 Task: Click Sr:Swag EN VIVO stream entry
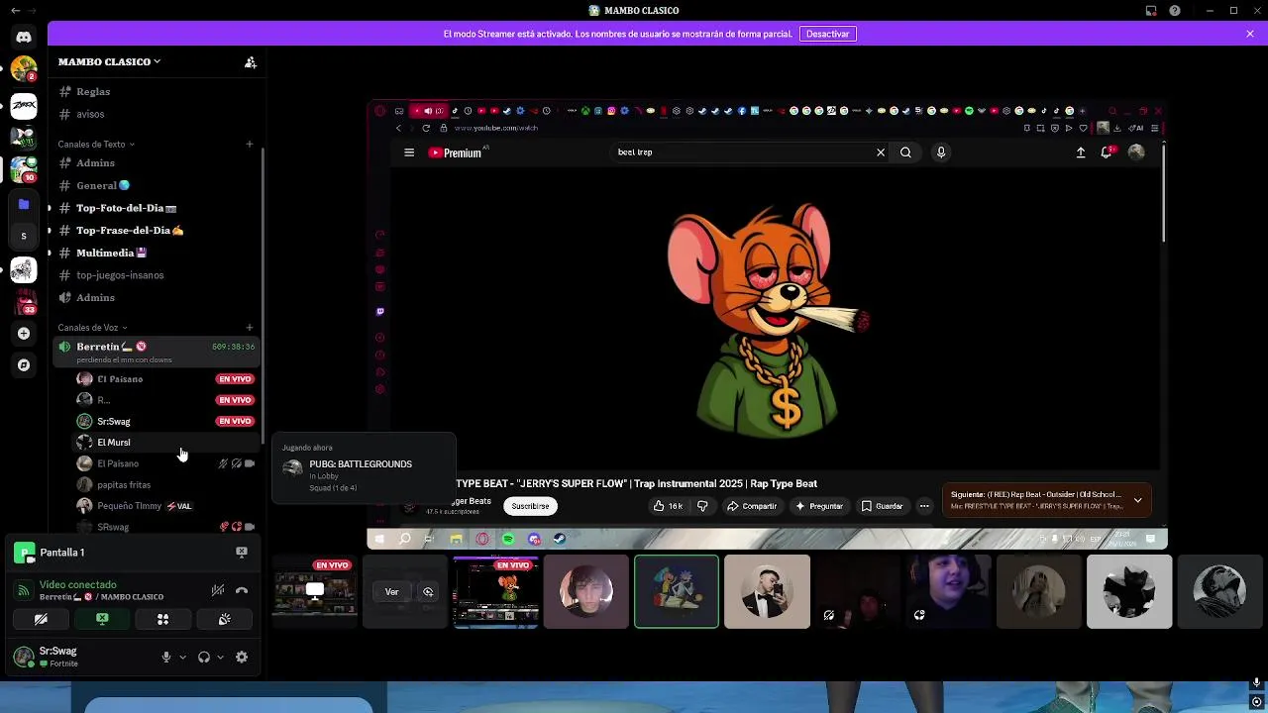tap(164, 421)
